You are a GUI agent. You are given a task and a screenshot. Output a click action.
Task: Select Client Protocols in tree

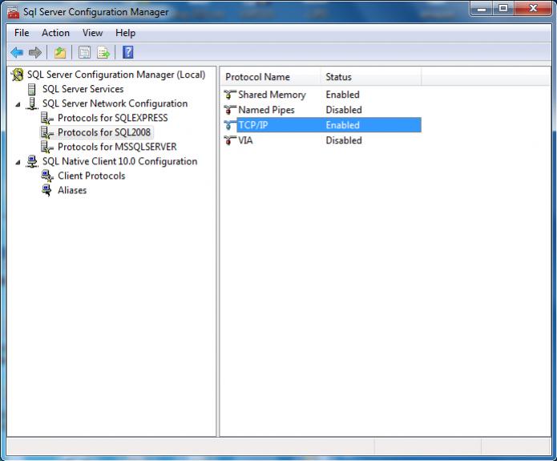[91, 176]
